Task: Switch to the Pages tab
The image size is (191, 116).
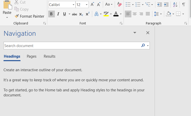Action: [x=32, y=56]
